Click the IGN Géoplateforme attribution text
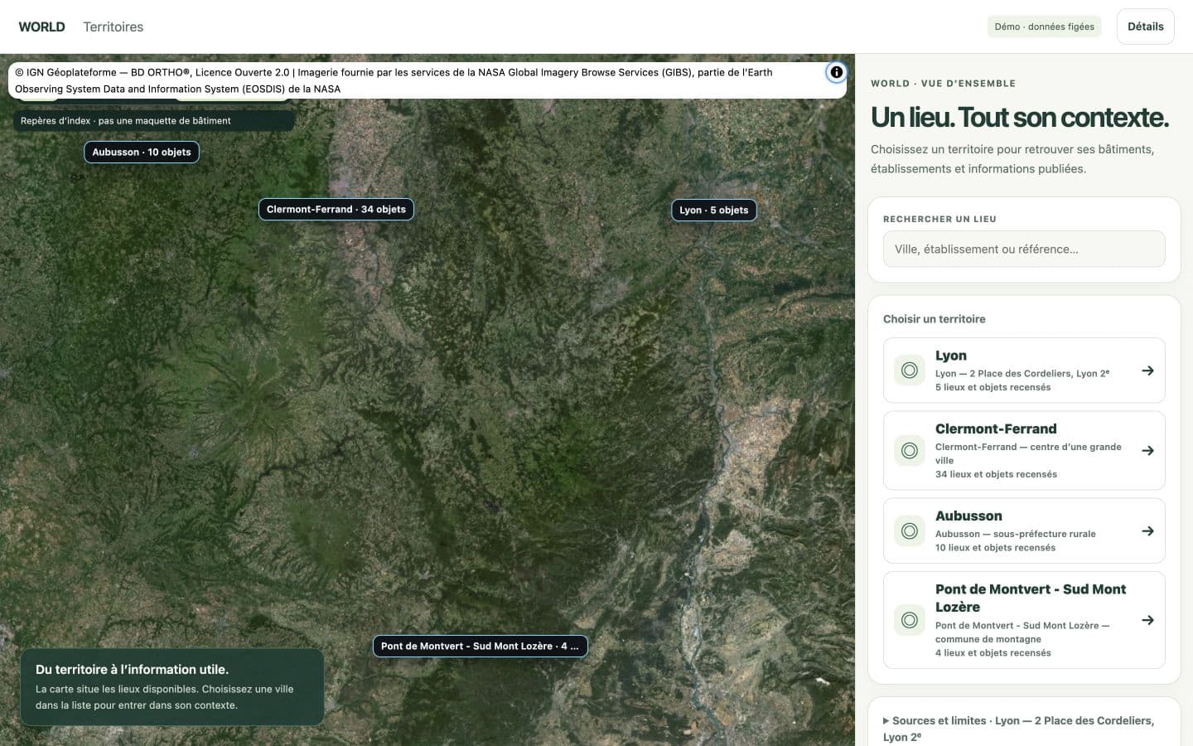 (x=394, y=80)
